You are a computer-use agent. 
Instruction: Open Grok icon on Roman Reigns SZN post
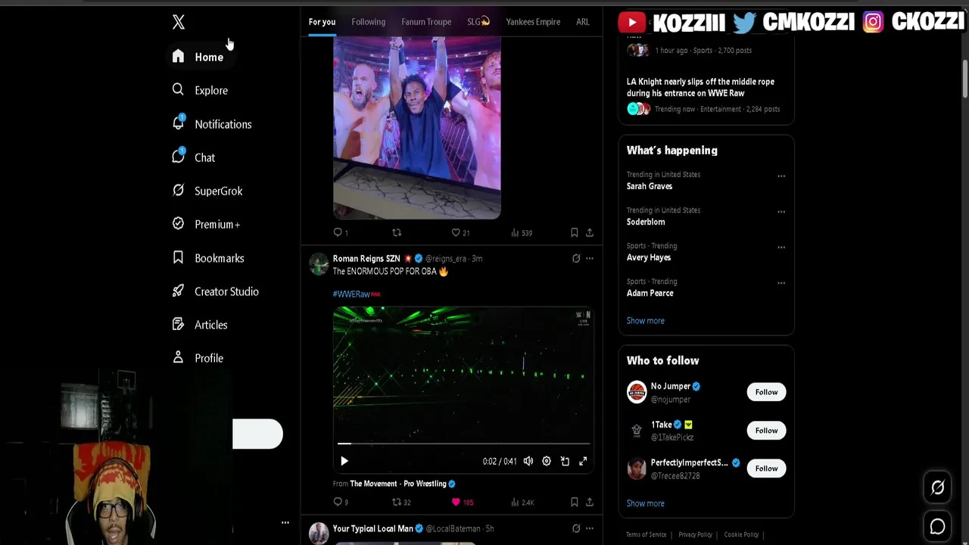[576, 258]
